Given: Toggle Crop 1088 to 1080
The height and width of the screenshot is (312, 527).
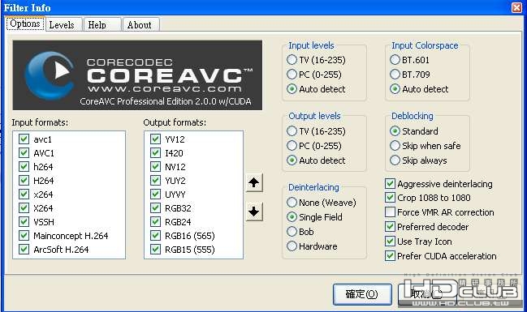Looking at the screenshot, I should click(390, 198).
